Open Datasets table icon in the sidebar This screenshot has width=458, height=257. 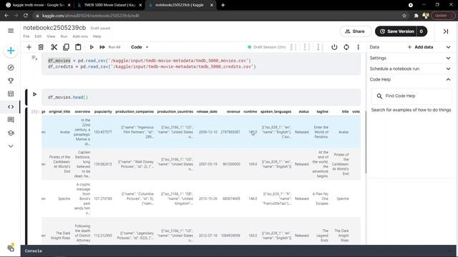pyautogui.click(x=11, y=94)
